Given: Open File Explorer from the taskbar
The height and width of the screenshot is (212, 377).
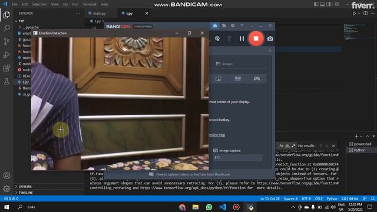Looking at the screenshot, I should point(196,207).
